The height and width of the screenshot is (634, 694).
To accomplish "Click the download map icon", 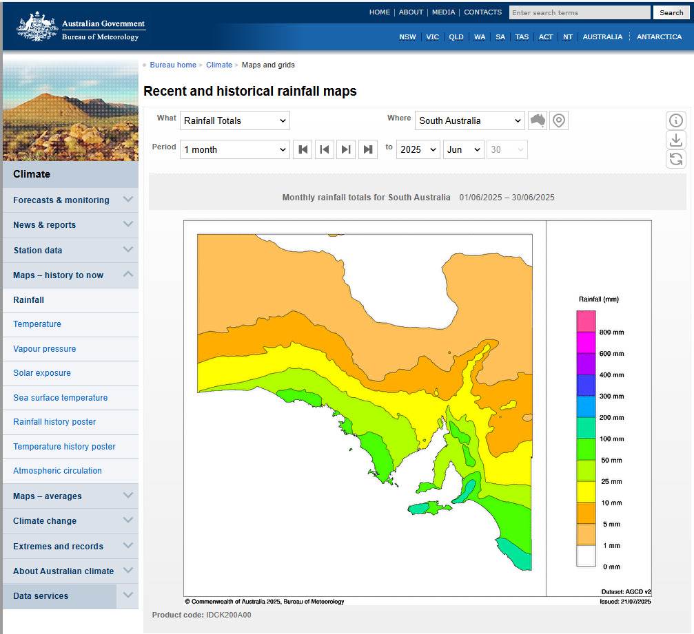I will click(x=676, y=140).
